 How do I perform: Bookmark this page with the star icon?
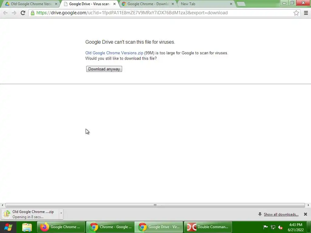click(296, 13)
